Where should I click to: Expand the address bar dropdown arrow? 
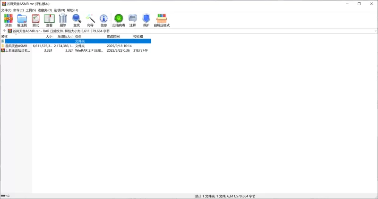coord(376,31)
